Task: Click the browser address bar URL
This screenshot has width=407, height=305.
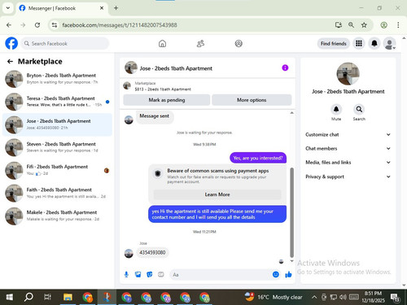Action: pos(120,25)
